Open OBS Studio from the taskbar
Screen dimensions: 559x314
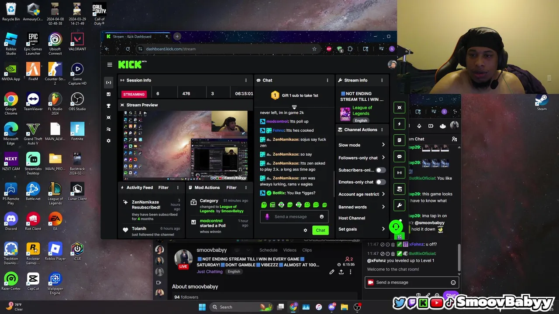(357, 307)
